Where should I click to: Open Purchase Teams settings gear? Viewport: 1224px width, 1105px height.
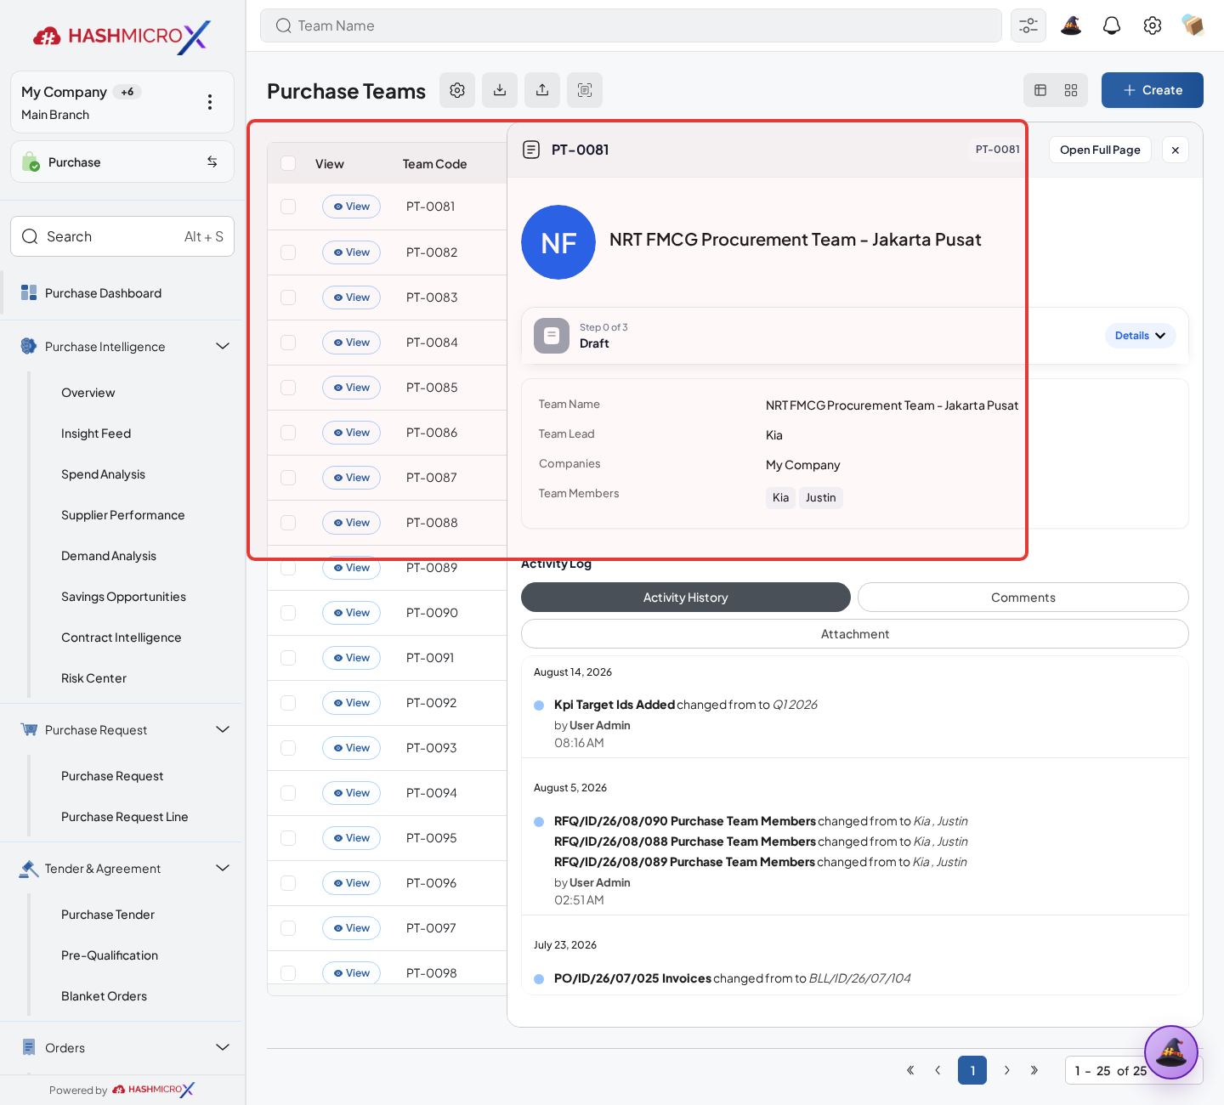(x=457, y=90)
